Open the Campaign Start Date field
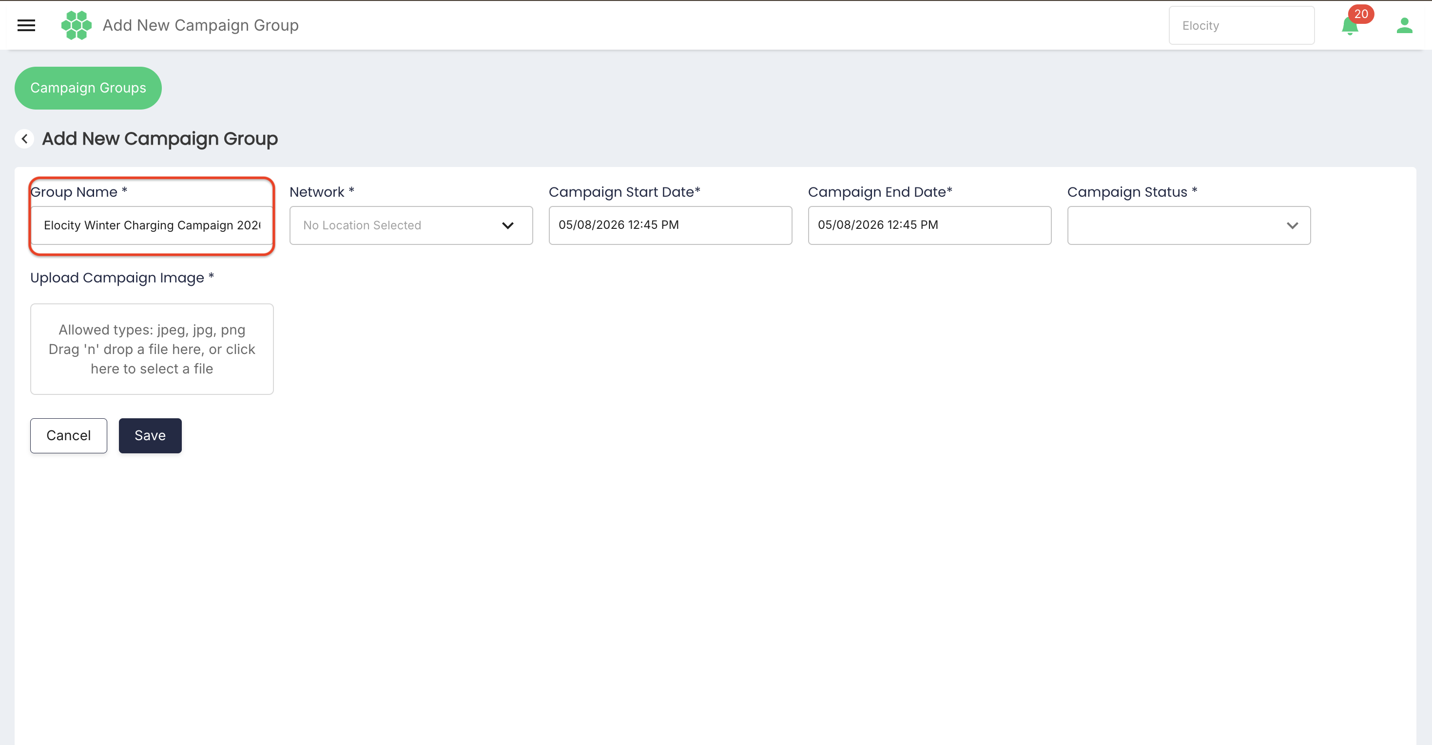 (670, 225)
